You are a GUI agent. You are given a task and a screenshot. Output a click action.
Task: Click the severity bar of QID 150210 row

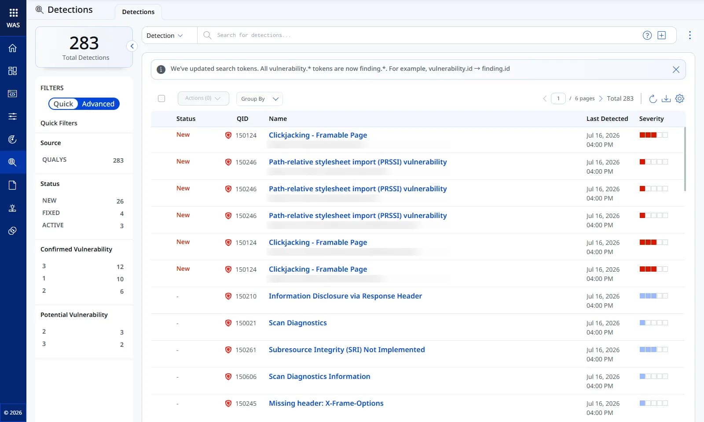click(653, 296)
